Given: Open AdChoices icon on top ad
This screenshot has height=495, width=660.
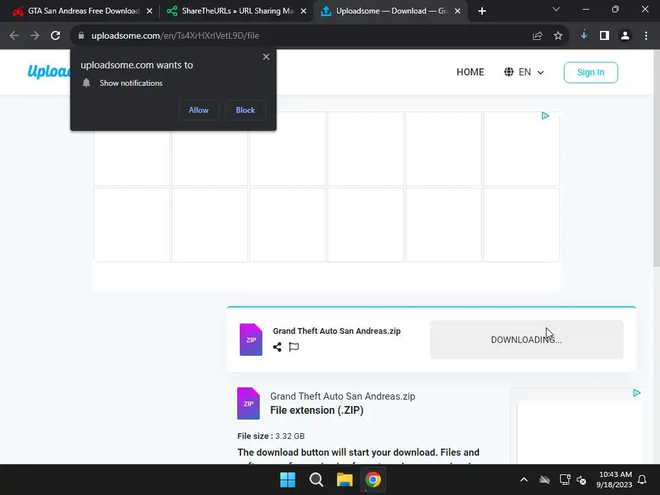Looking at the screenshot, I should [545, 116].
